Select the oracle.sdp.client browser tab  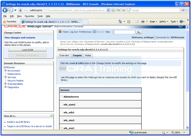(x=51, y=22)
